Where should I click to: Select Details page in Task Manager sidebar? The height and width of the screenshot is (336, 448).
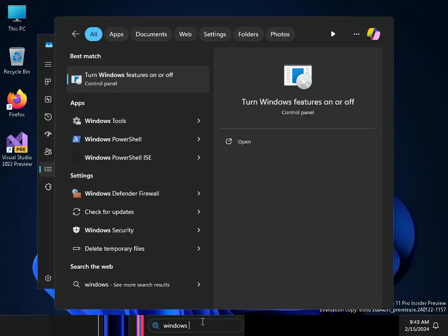coord(48,169)
